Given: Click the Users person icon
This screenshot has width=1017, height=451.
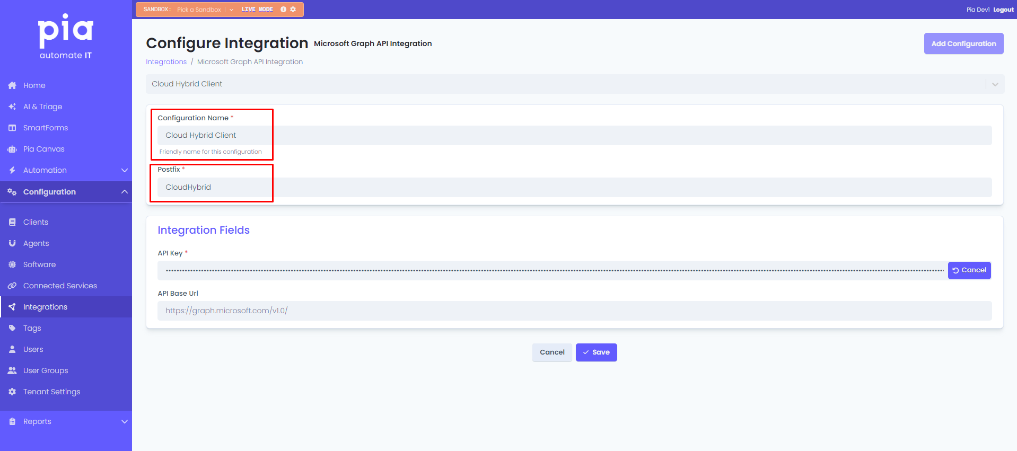Looking at the screenshot, I should (12, 349).
